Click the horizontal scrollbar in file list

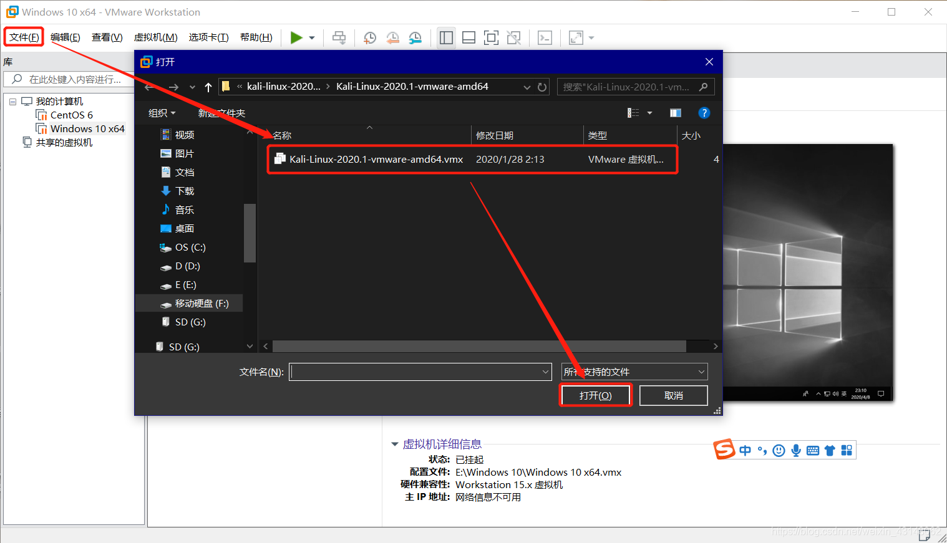click(x=479, y=346)
